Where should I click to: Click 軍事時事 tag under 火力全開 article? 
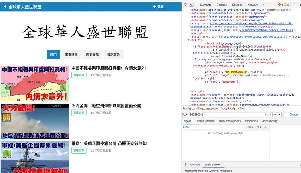point(79,113)
